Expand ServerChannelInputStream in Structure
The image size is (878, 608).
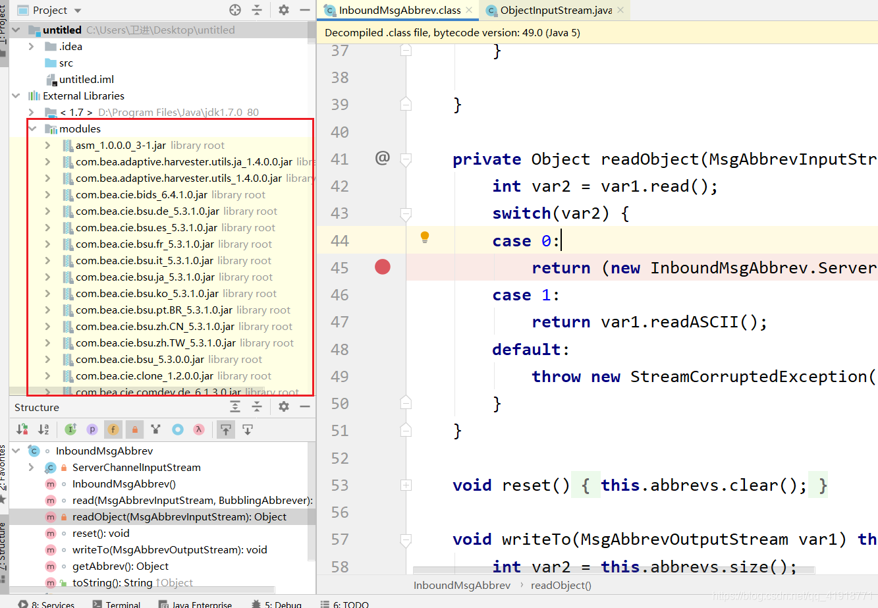pyautogui.click(x=31, y=467)
